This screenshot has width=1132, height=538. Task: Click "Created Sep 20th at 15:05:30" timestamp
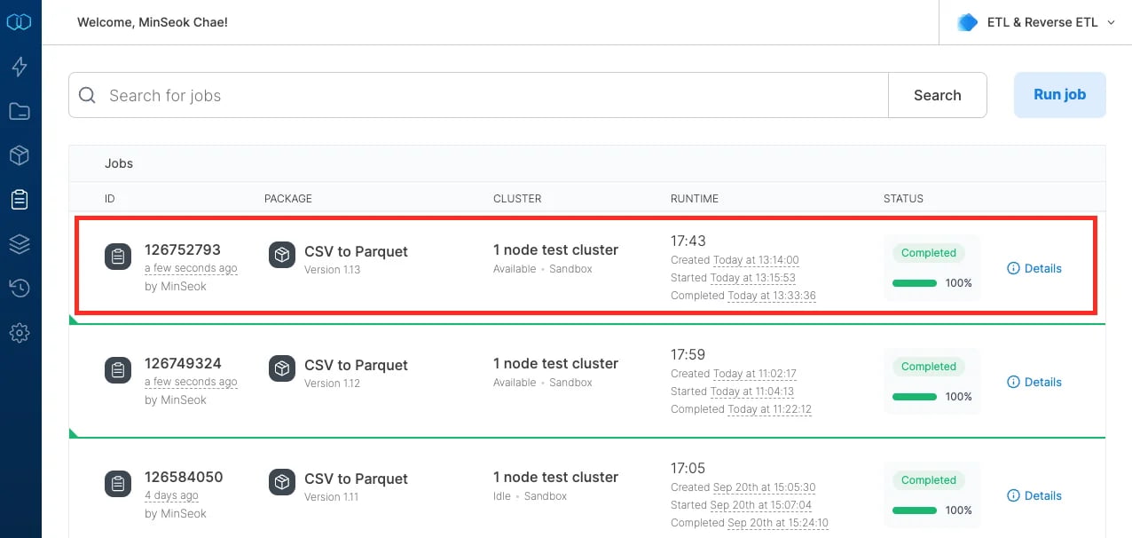tap(743, 487)
